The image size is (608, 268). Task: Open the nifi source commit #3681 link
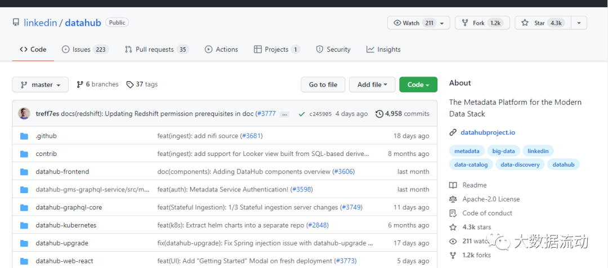click(x=252, y=136)
